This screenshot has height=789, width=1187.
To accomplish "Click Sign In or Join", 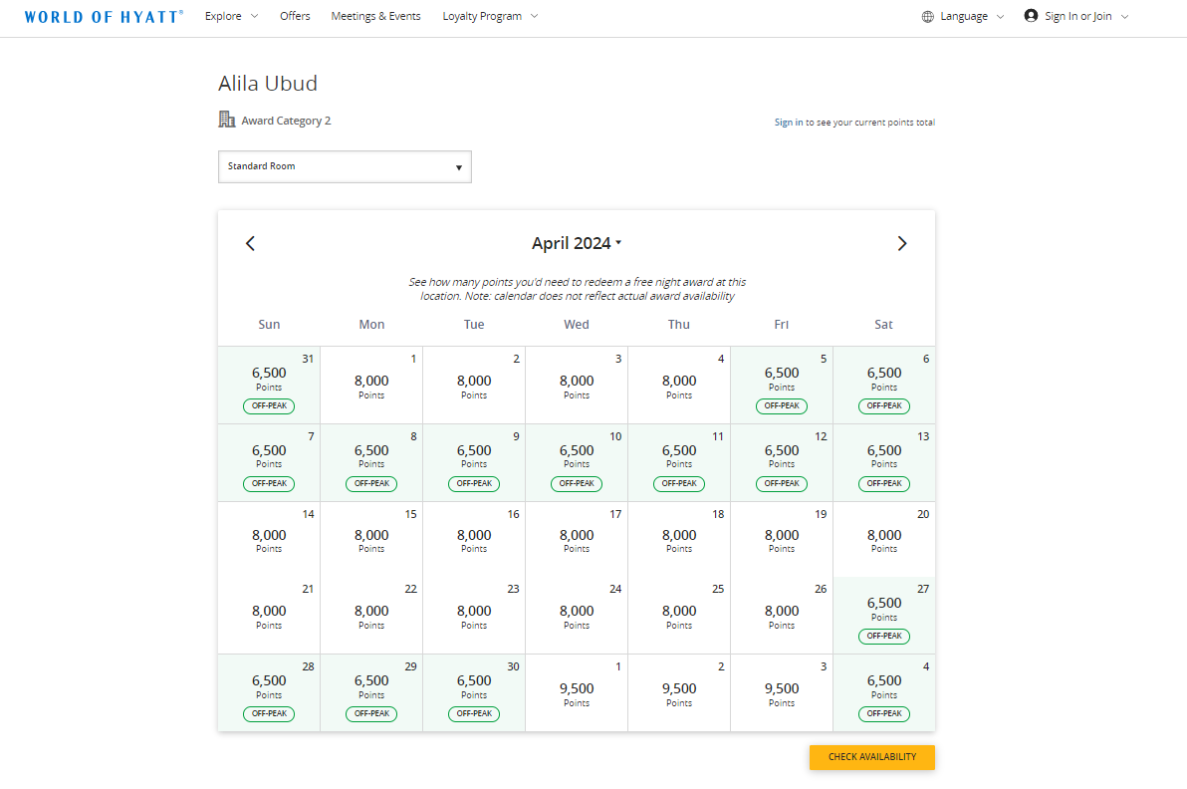I will tap(1077, 16).
